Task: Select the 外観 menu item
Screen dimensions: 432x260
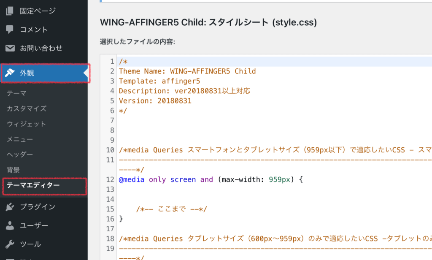Action: pos(44,73)
